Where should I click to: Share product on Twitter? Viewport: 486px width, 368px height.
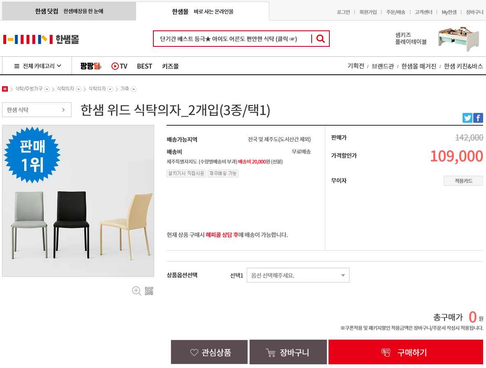[x=467, y=118]
